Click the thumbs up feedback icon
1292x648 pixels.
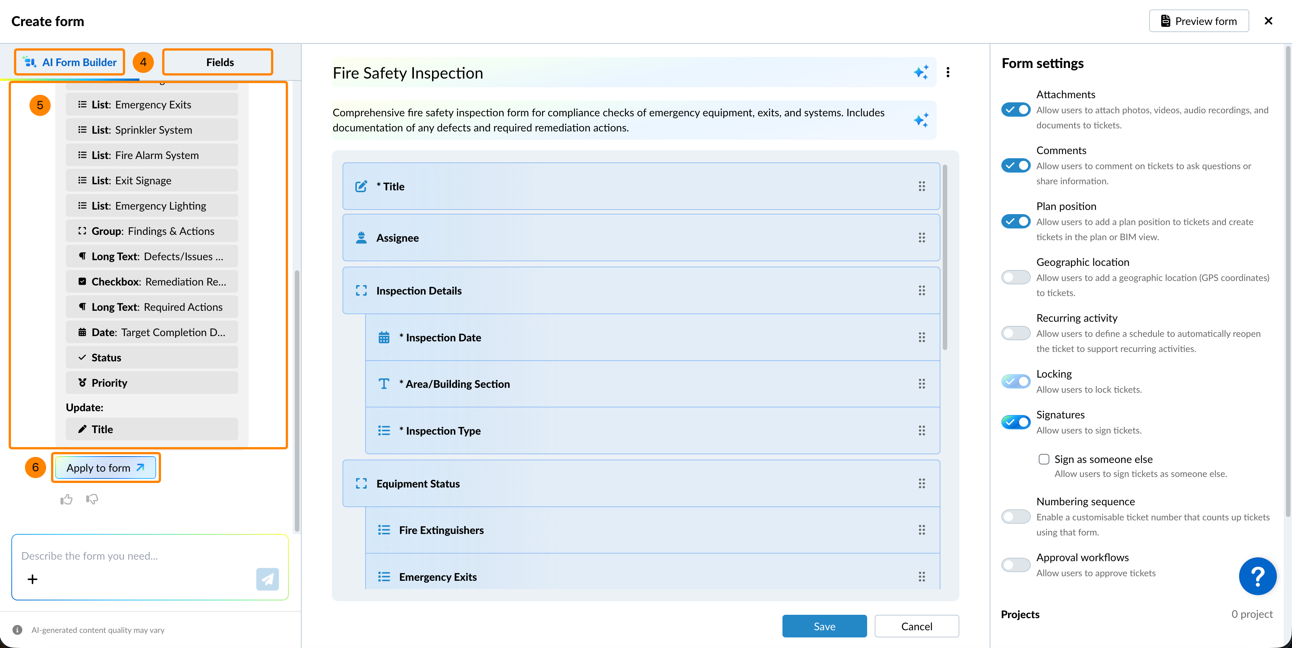66,499
